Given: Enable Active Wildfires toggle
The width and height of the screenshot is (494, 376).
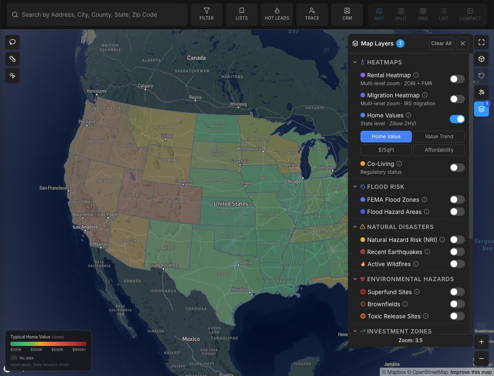Looking at the screenshot, I should pyautogui.click(x=457, y=264).
